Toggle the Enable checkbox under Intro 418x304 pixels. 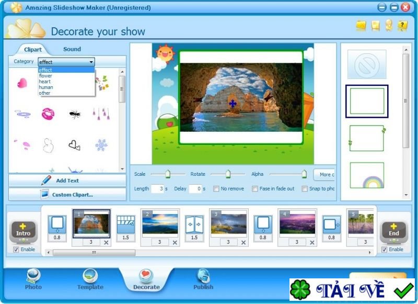coord(16,250)
